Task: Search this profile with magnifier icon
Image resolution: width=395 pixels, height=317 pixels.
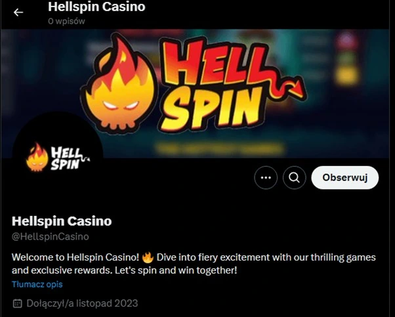Action: pyautogui.click(x=294, y=178)
